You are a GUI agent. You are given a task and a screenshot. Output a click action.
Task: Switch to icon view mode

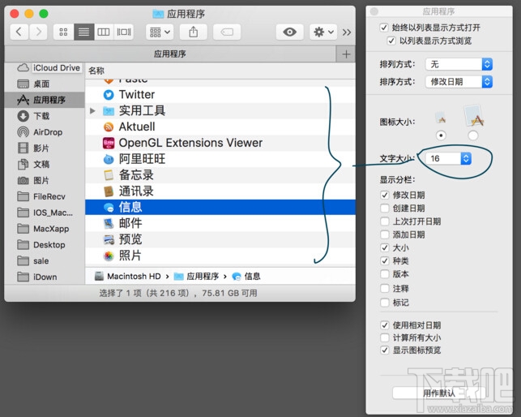coord(63,32)
